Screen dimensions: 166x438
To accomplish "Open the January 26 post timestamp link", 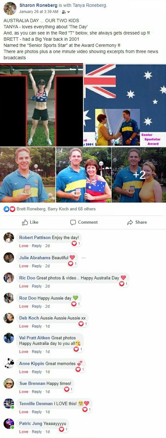I will (x=39, y=12).
